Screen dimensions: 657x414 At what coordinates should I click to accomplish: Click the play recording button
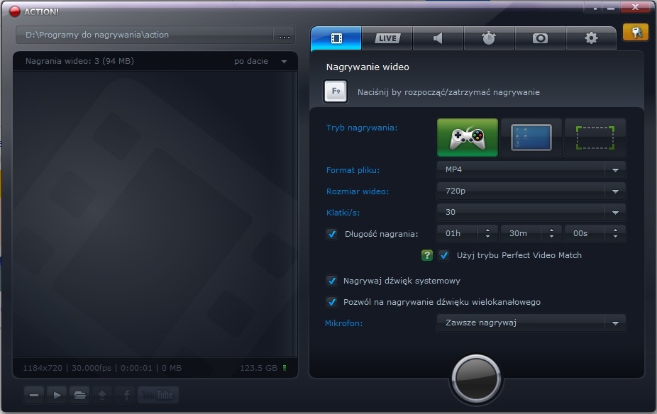pos(57,395)
